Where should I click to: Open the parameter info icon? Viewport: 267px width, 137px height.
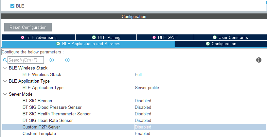(x=258, y=60)
